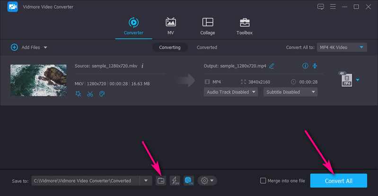Open the Toolbox tab
Image resolution: width=378 pixels, height=196 pixels.
coord(245,27)
